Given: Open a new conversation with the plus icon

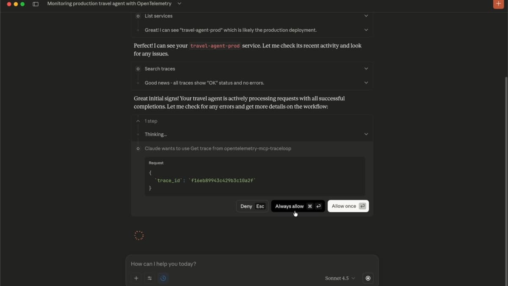Looking at the screenshot, I should pos(498,4).
